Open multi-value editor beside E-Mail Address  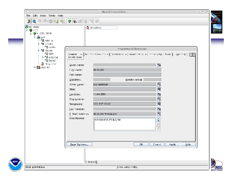[159, 114]
